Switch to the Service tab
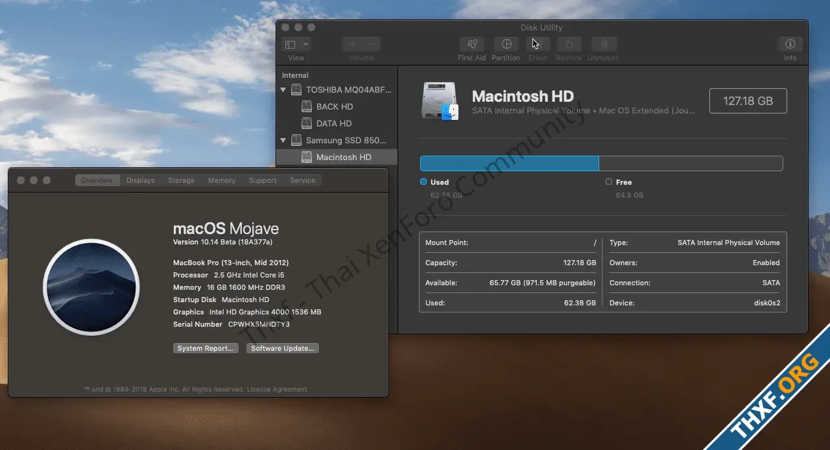 pyautogui.click(x=303, y=180)
